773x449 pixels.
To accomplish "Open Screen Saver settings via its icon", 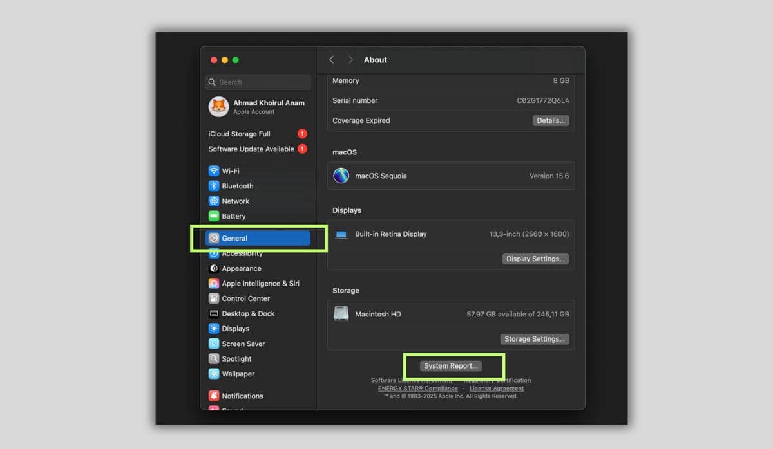I will pos(215,344).
